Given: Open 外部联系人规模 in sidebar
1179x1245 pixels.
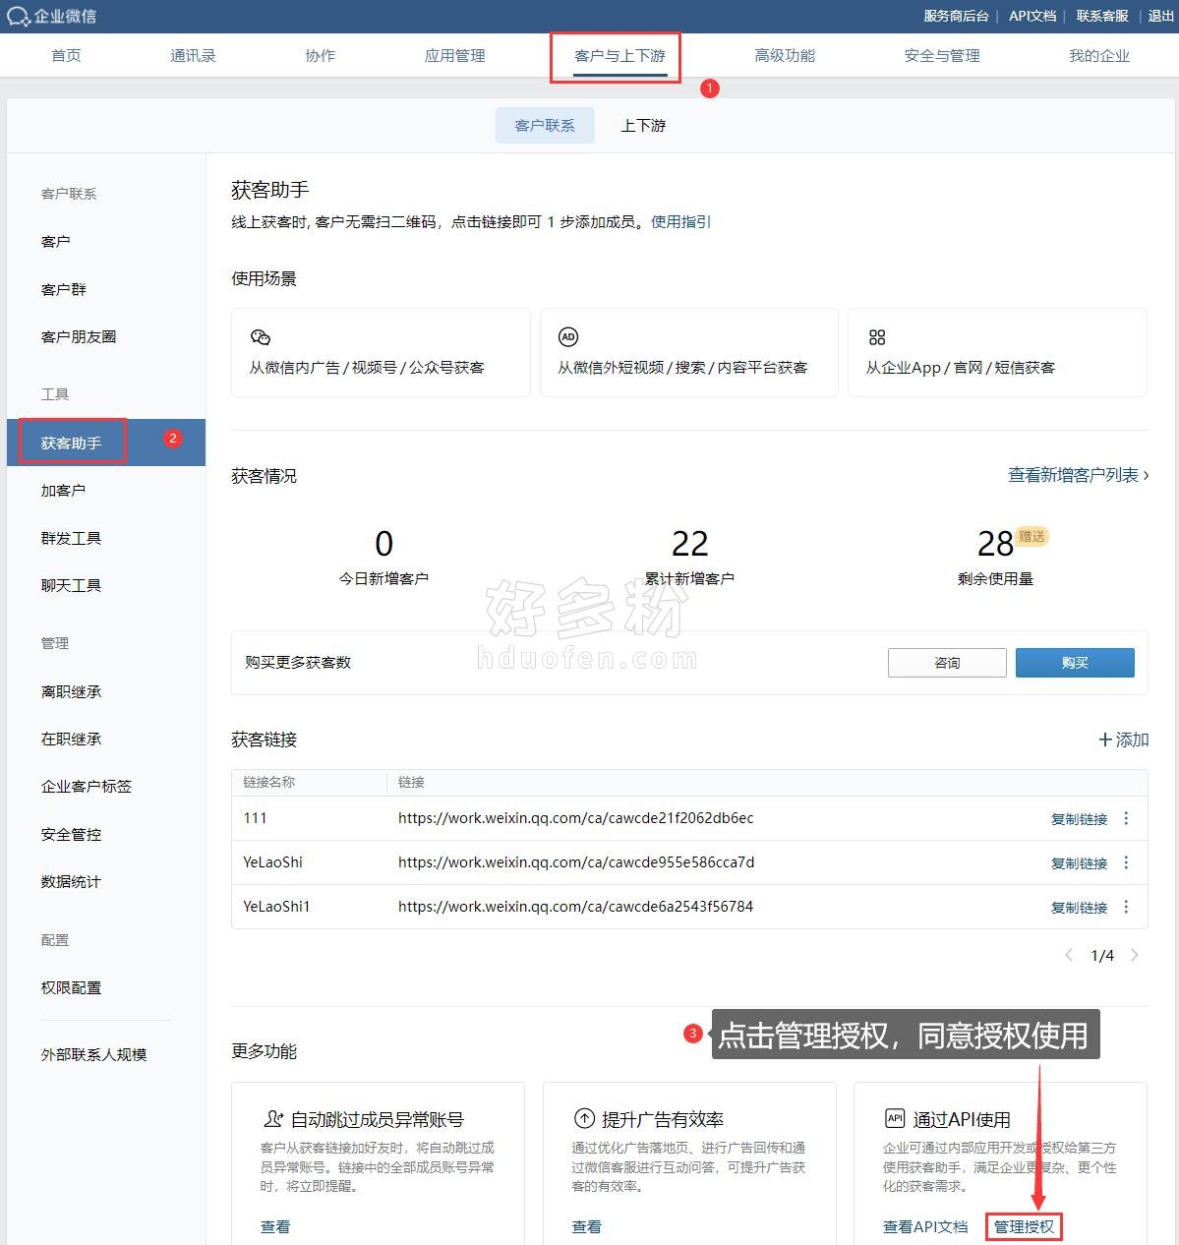Looking at the screenshot, I should point(93,1055).
